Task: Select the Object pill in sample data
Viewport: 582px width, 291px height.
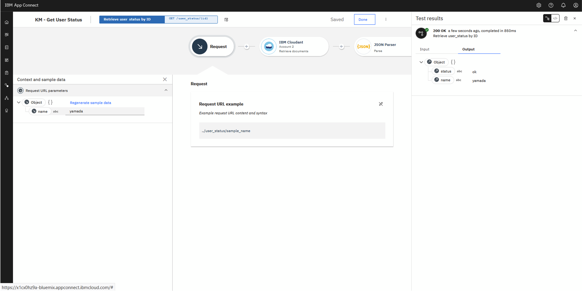Action: [x=34, y=102]
